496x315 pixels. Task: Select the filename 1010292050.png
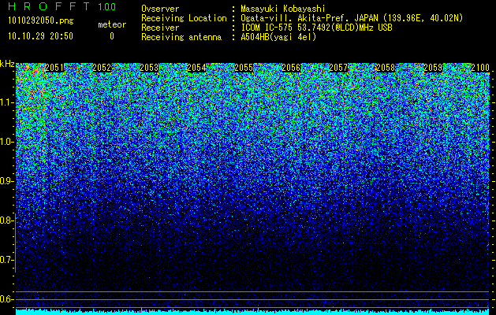[41, 21]
